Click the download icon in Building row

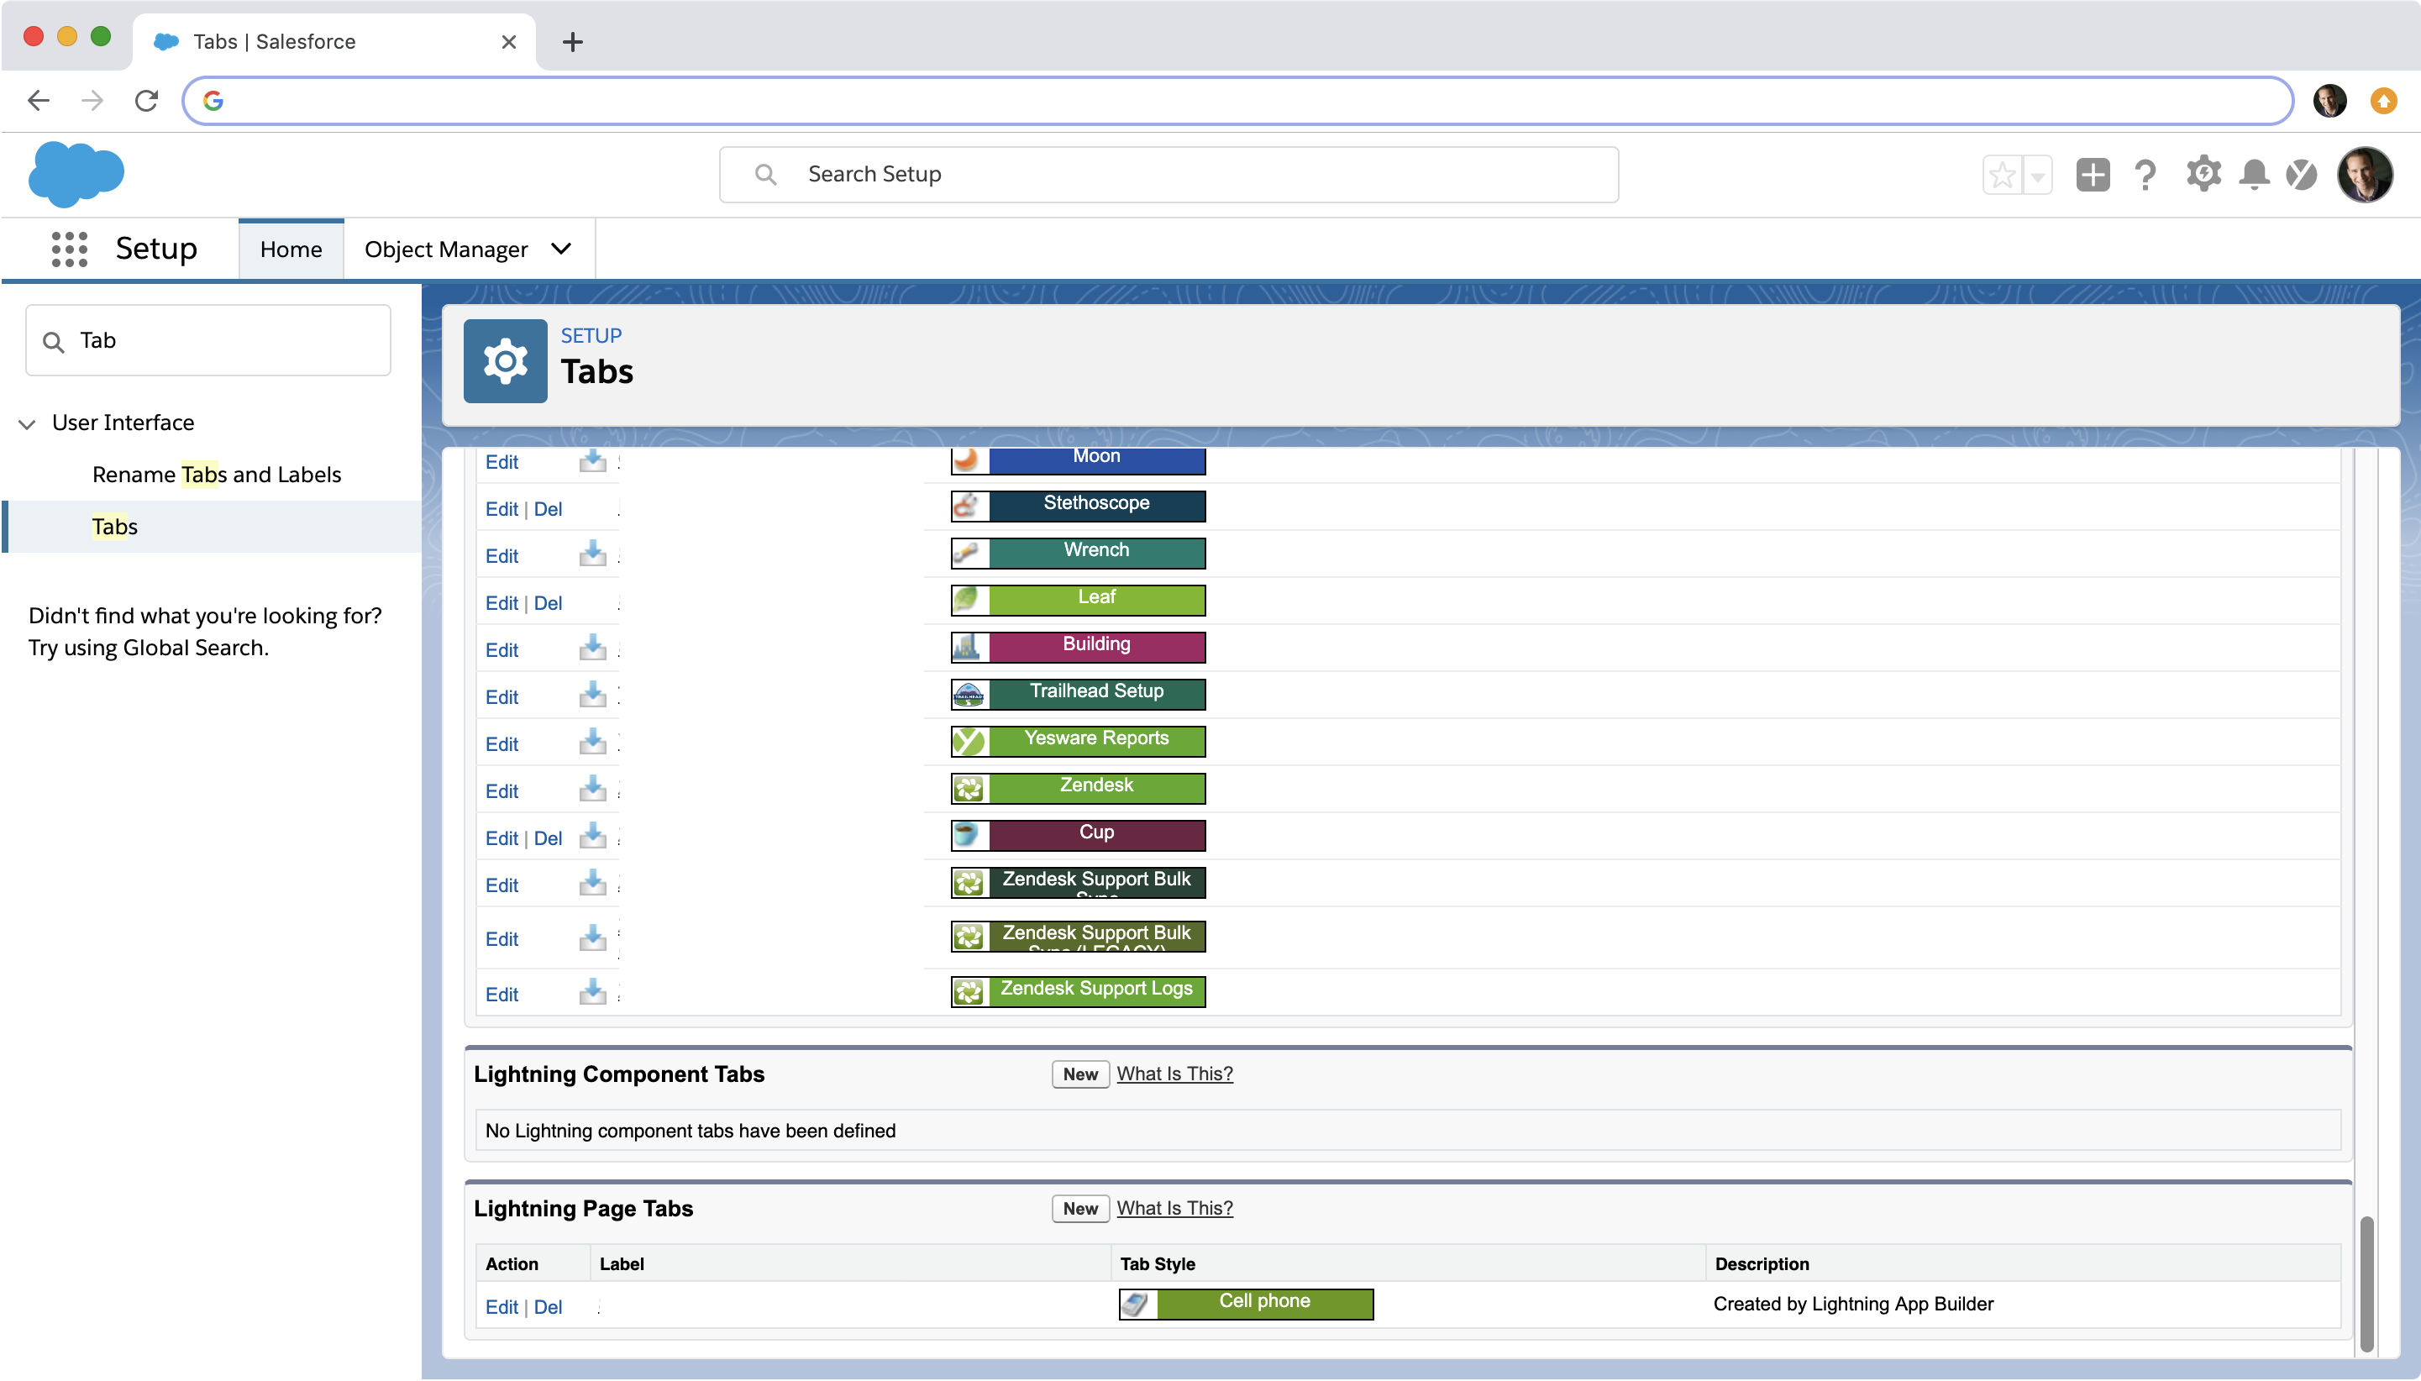click(x=593, y=647)
